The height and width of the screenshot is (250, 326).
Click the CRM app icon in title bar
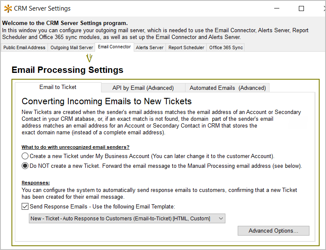(8, 8)
